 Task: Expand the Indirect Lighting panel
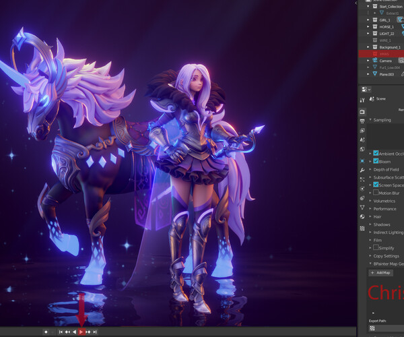[x=370, y=232]
